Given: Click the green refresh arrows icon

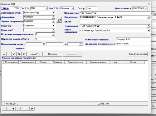Looking at the screenshot, I should tap(59, 20).
